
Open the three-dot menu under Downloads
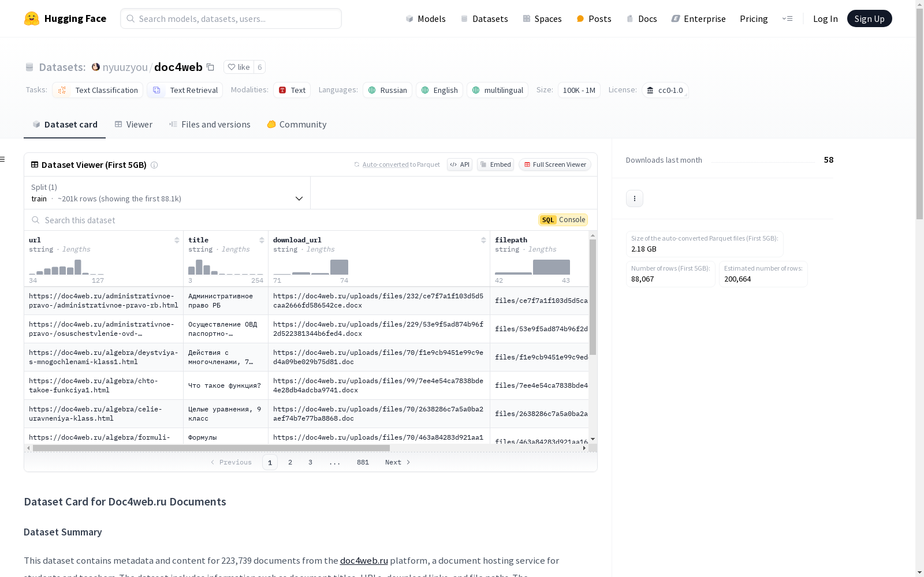point(635,198)
